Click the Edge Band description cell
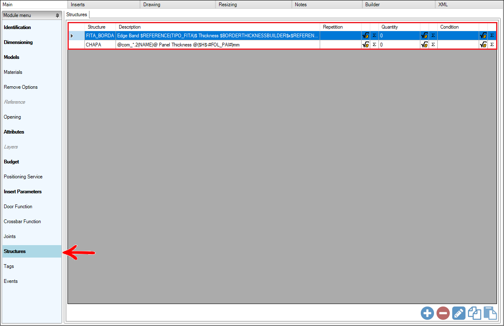Image resolution: width=504 pixels, height=326 pixels. [x=218, y=36]
